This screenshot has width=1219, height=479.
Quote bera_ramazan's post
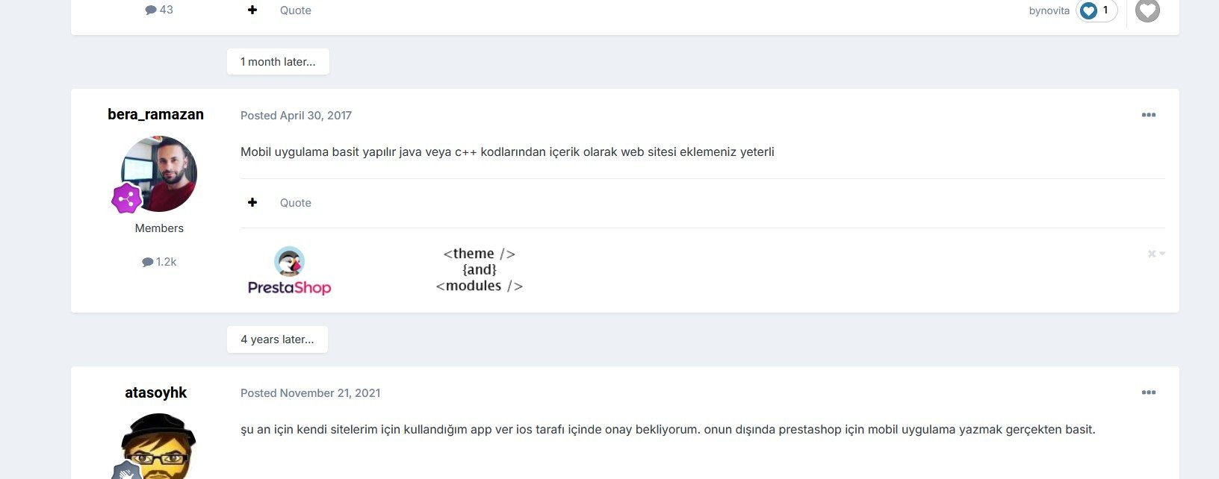[x=295, y=203]
